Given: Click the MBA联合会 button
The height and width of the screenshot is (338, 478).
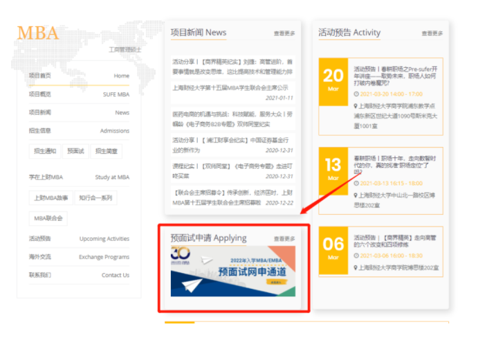Looking at the screenshot, I should click(48, 218).
